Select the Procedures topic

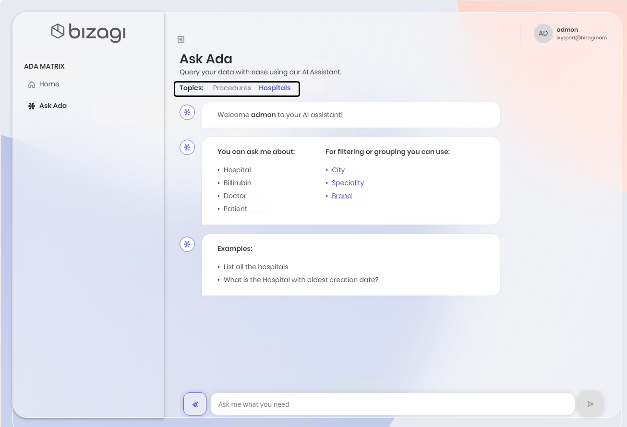[x=232, y=88]
